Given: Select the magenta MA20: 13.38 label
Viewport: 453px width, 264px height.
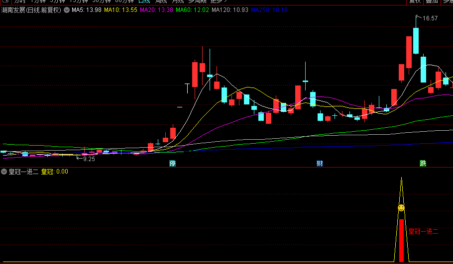Looking at the screenshot, I should [x=157, y=10].
